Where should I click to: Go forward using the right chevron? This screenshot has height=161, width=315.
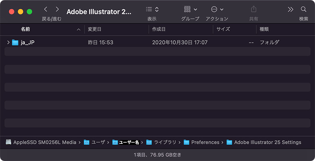click(x=57, y=9)
